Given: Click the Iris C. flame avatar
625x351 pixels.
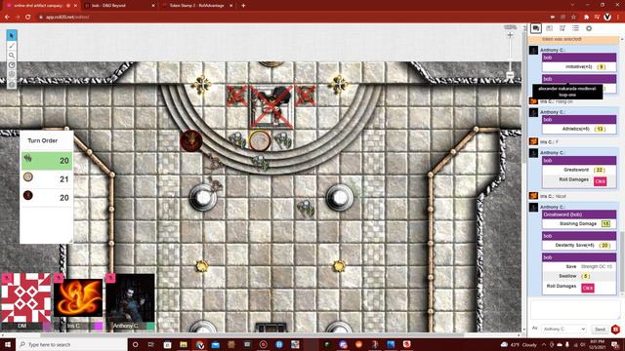Looking at the screenshot, I should pos(78,297).
